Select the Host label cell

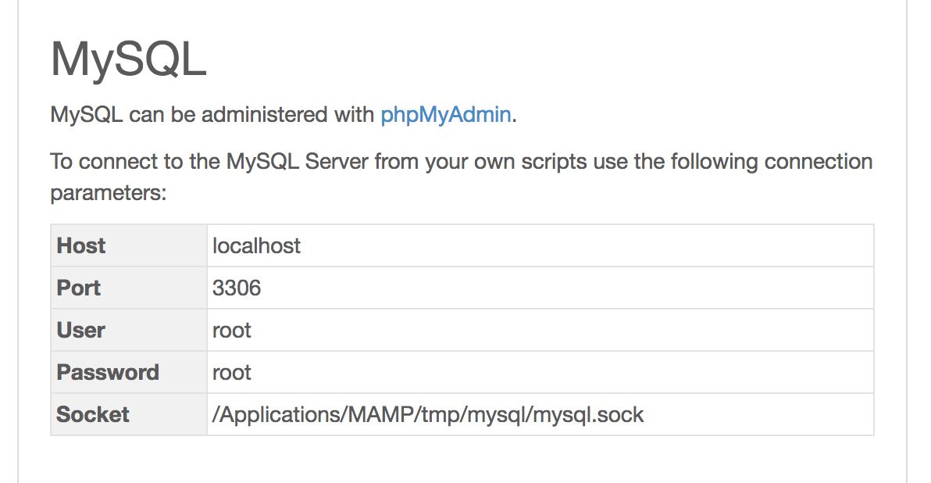[x=81, y=245]
